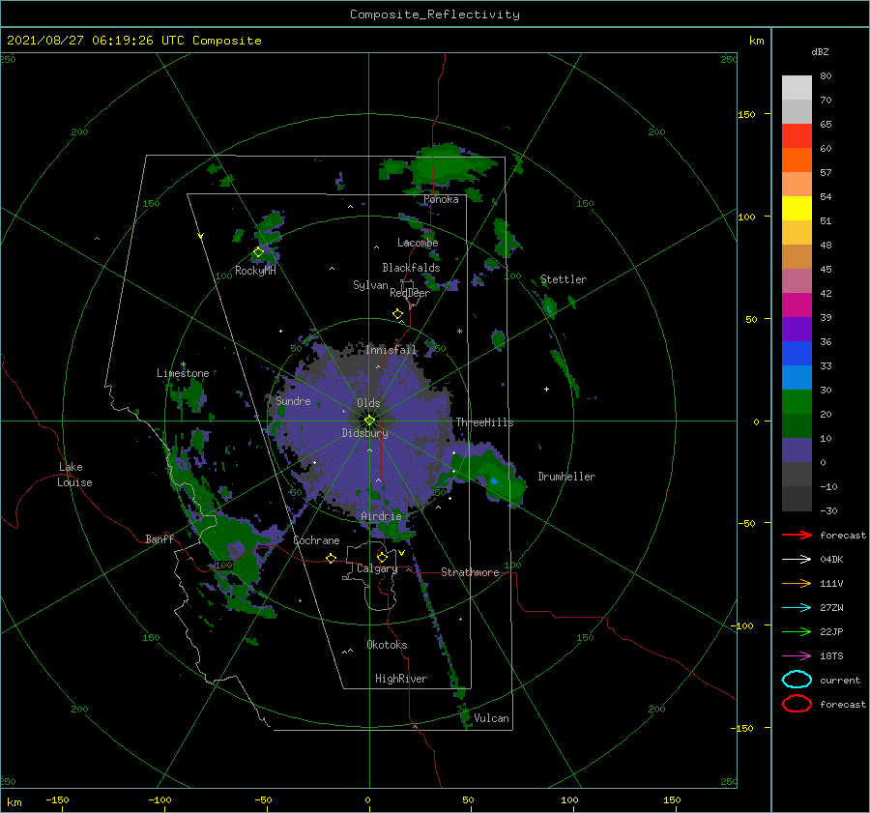The height and width of the screenshot is (813, 870).
Task: Click the magenta 18TS arrow legend icon
Action: 797,656
